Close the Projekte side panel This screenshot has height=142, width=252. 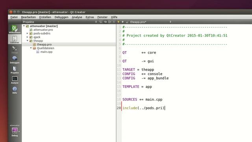pyautogui.click(x=114, y=22)
